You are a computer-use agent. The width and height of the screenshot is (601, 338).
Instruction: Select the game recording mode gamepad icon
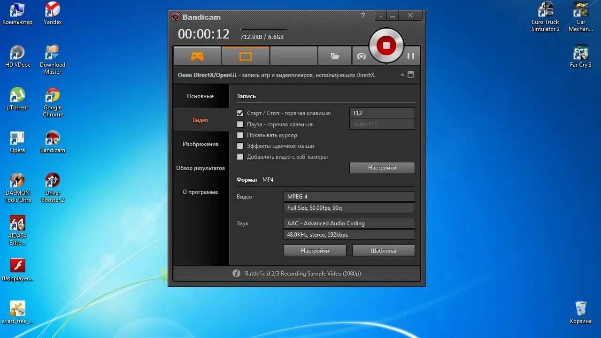click(197, 56)
